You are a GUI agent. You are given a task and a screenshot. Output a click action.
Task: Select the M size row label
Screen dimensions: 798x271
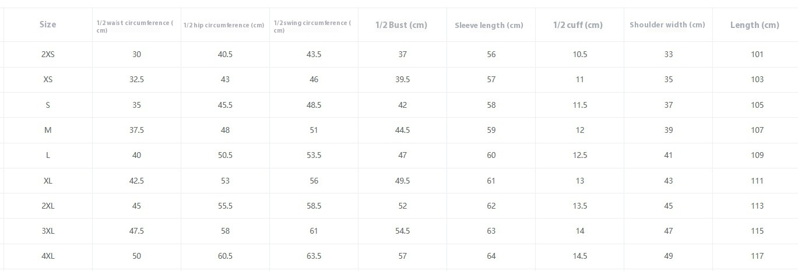(48, 130)
